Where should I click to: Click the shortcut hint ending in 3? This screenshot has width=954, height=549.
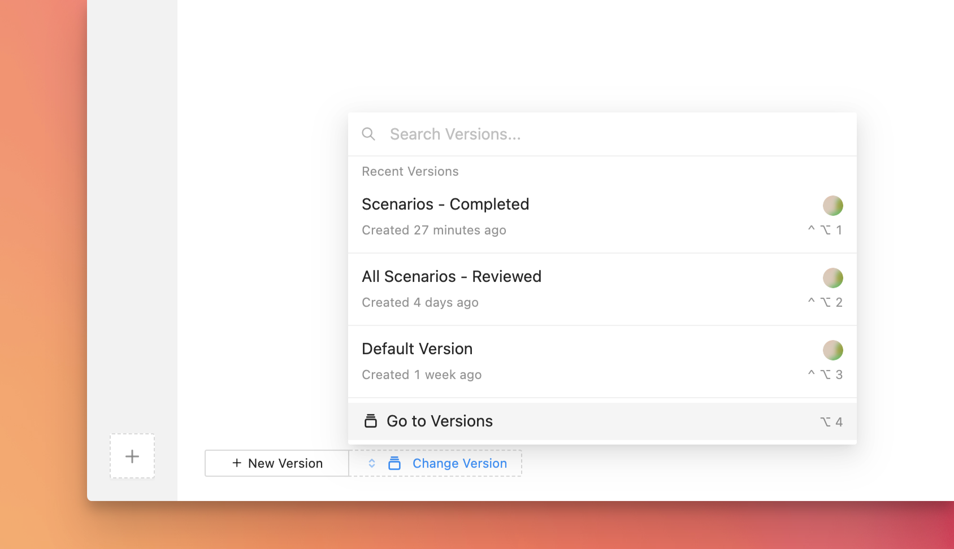pyautogui.click(x=825, y=374)
